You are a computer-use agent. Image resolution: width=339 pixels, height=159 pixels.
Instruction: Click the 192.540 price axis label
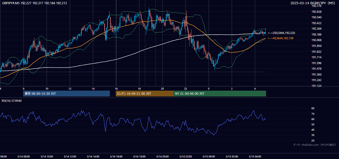(x=316, y=17)
